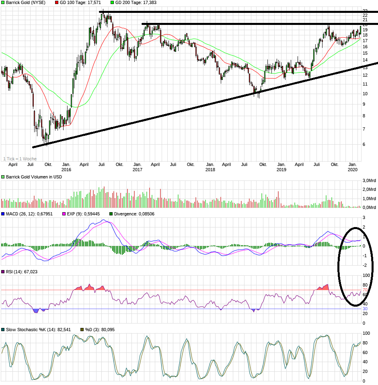This screenshot has width=378, height=385.
Task: Click the 'RSI (14): 67,023' label
Action: click(22, 272)
